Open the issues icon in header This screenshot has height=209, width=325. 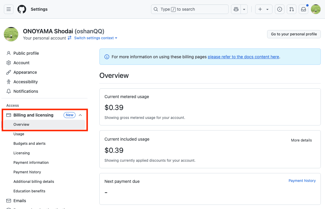coord(280,9)
